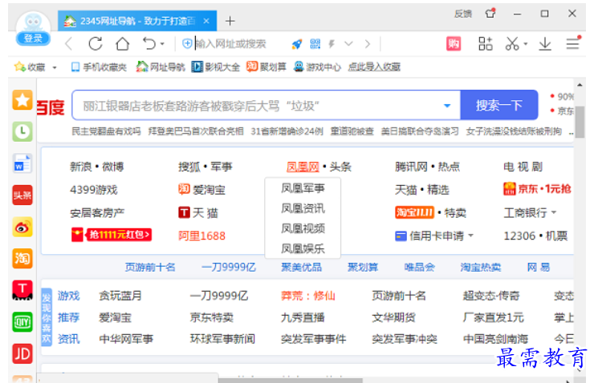Open the red shopping 购 icon
This screenshot has height=383, width=594.
(x=454, y=44)
